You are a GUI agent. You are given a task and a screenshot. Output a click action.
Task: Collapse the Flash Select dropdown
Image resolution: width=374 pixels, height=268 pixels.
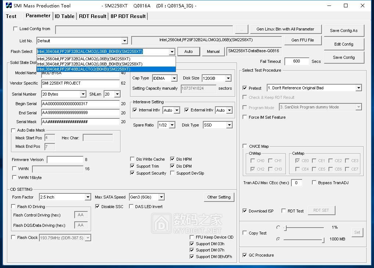(x=172, y=51)
